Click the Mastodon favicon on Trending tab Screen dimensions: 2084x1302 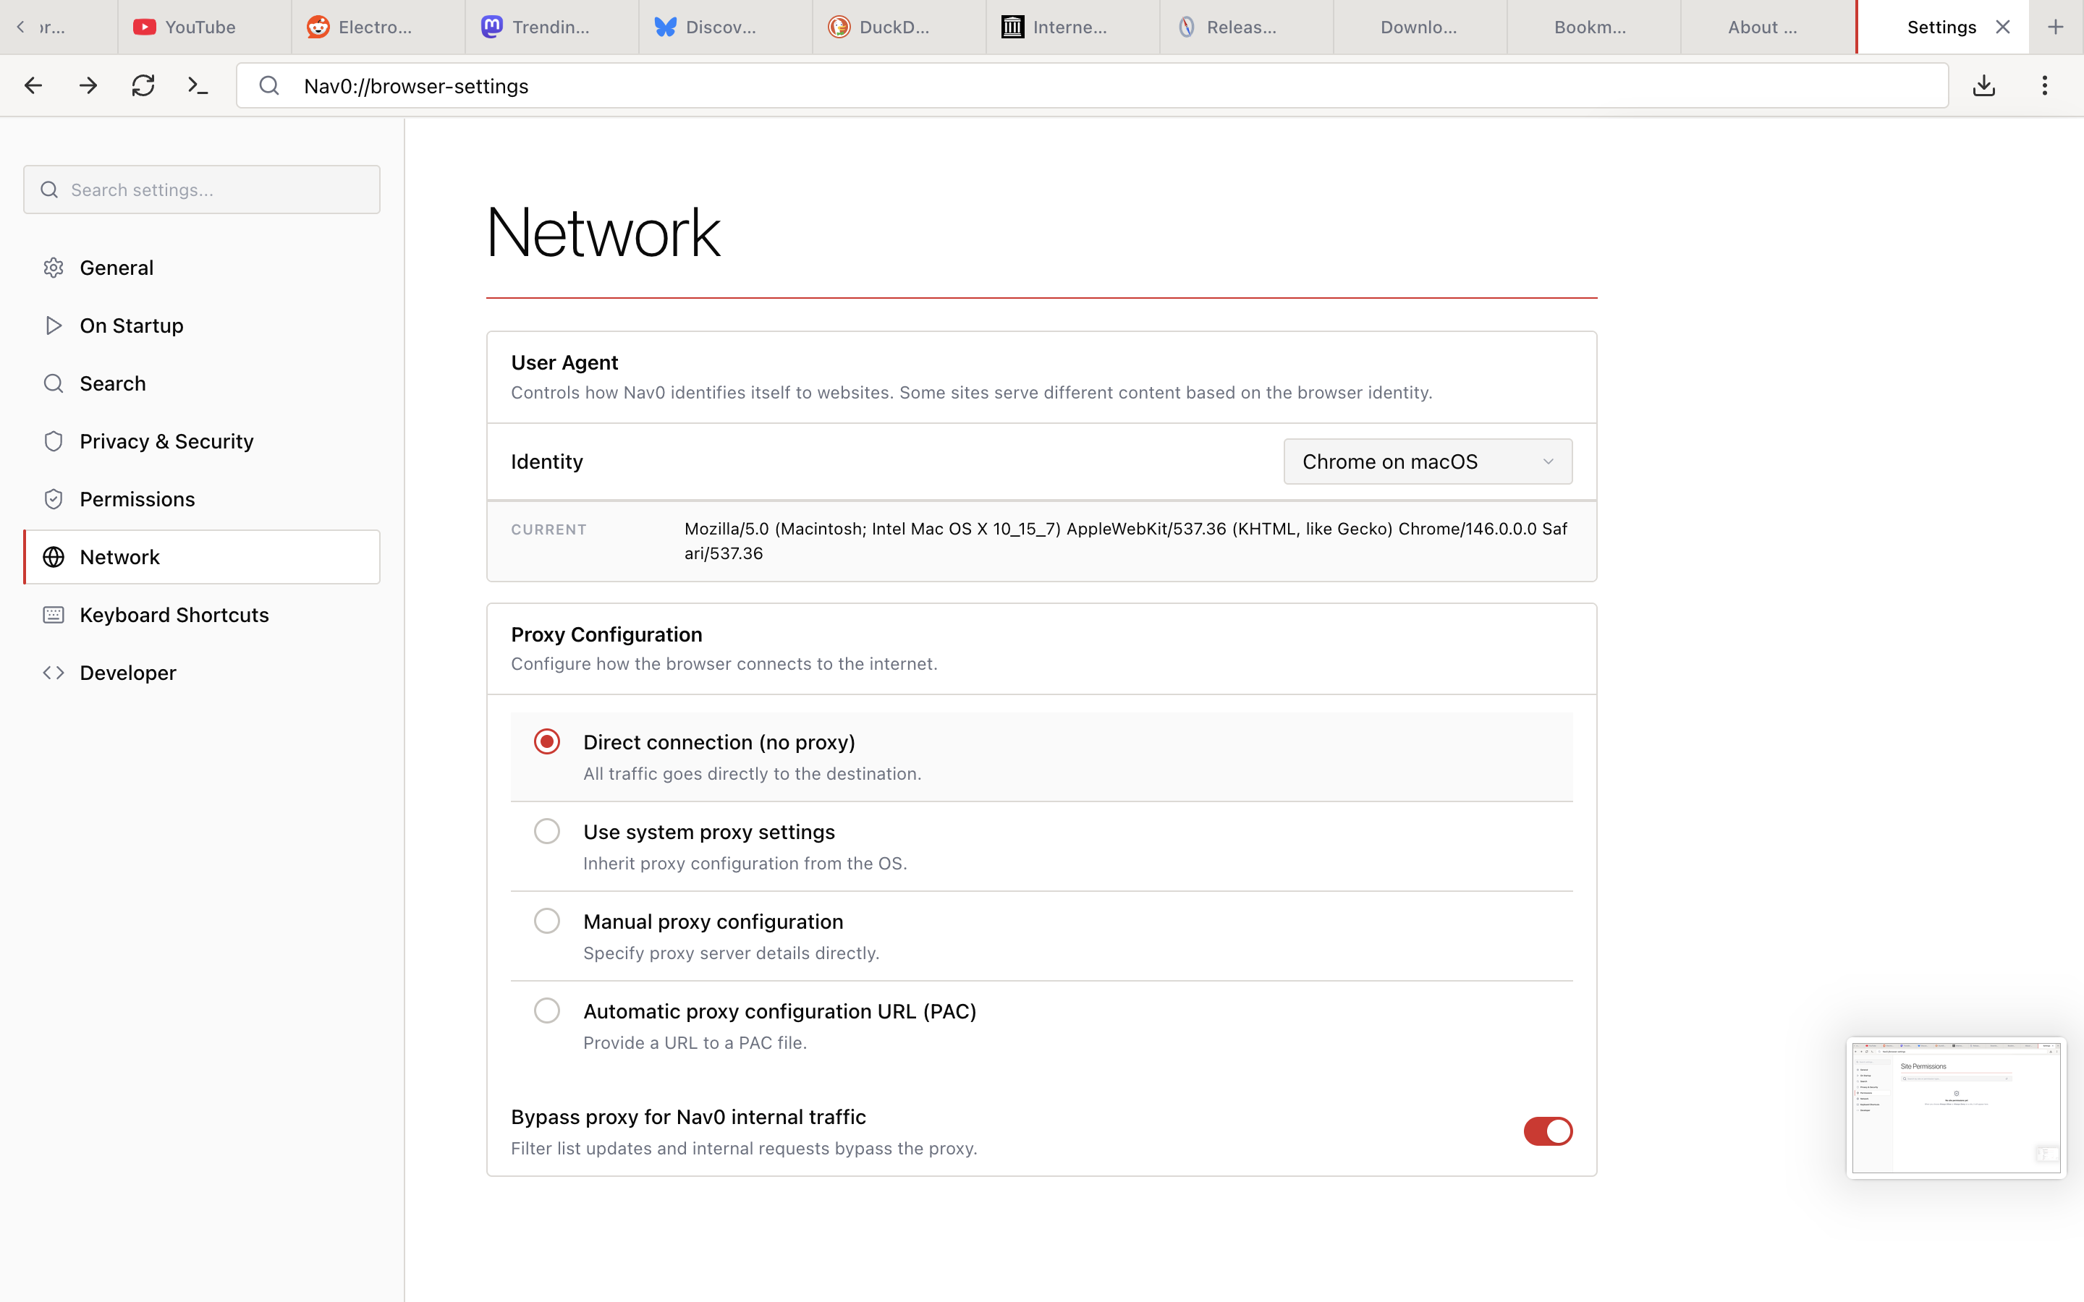pos(492,27)
